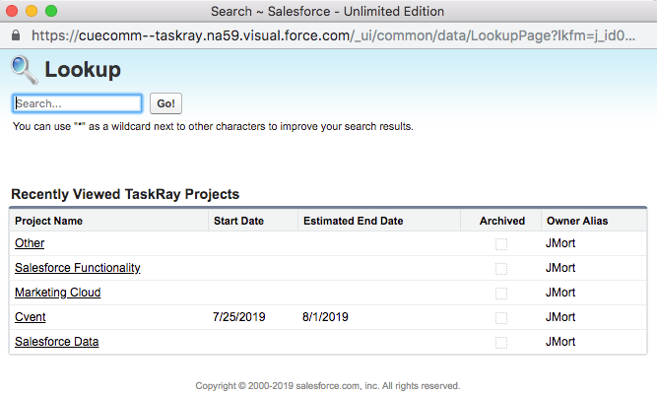
Task: Pick the Cvent project link
Action: tap(31, 317)
